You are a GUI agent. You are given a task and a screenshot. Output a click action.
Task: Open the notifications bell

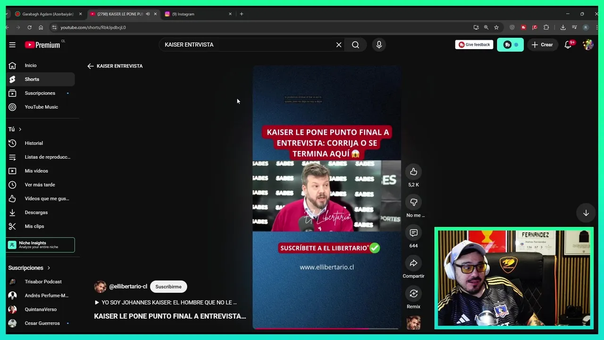568,44
